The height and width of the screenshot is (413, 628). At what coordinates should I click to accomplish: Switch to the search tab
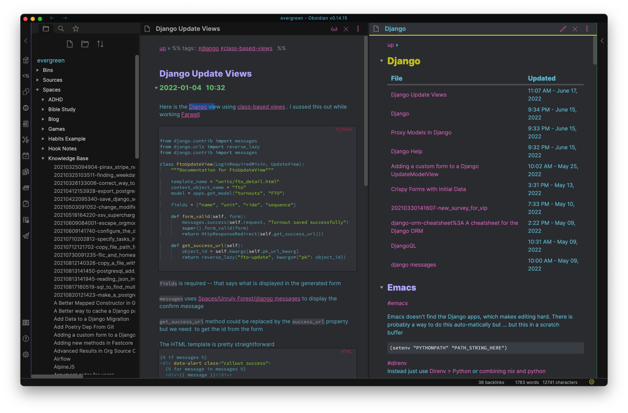[x=61, y=28]
